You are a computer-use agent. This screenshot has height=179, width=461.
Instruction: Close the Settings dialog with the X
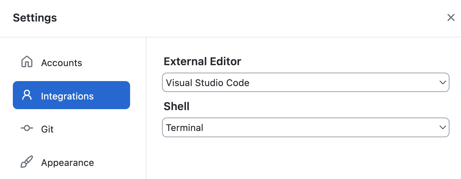[451, 17]
